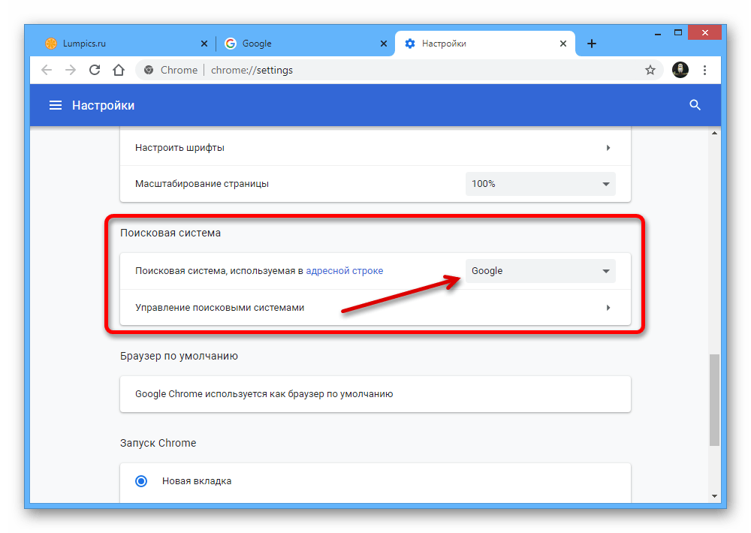The image size is (751, 533).
Task: Open the page zoom 100% dropdown
Action: [540, 184]
